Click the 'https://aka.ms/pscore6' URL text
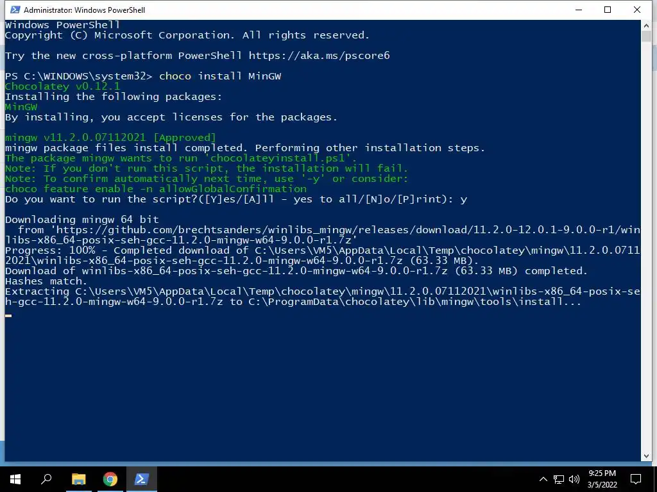This screenshot has width=657, height=492. click(320, 56)
